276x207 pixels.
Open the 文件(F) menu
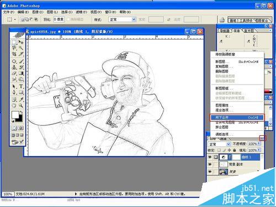[9, 12]
